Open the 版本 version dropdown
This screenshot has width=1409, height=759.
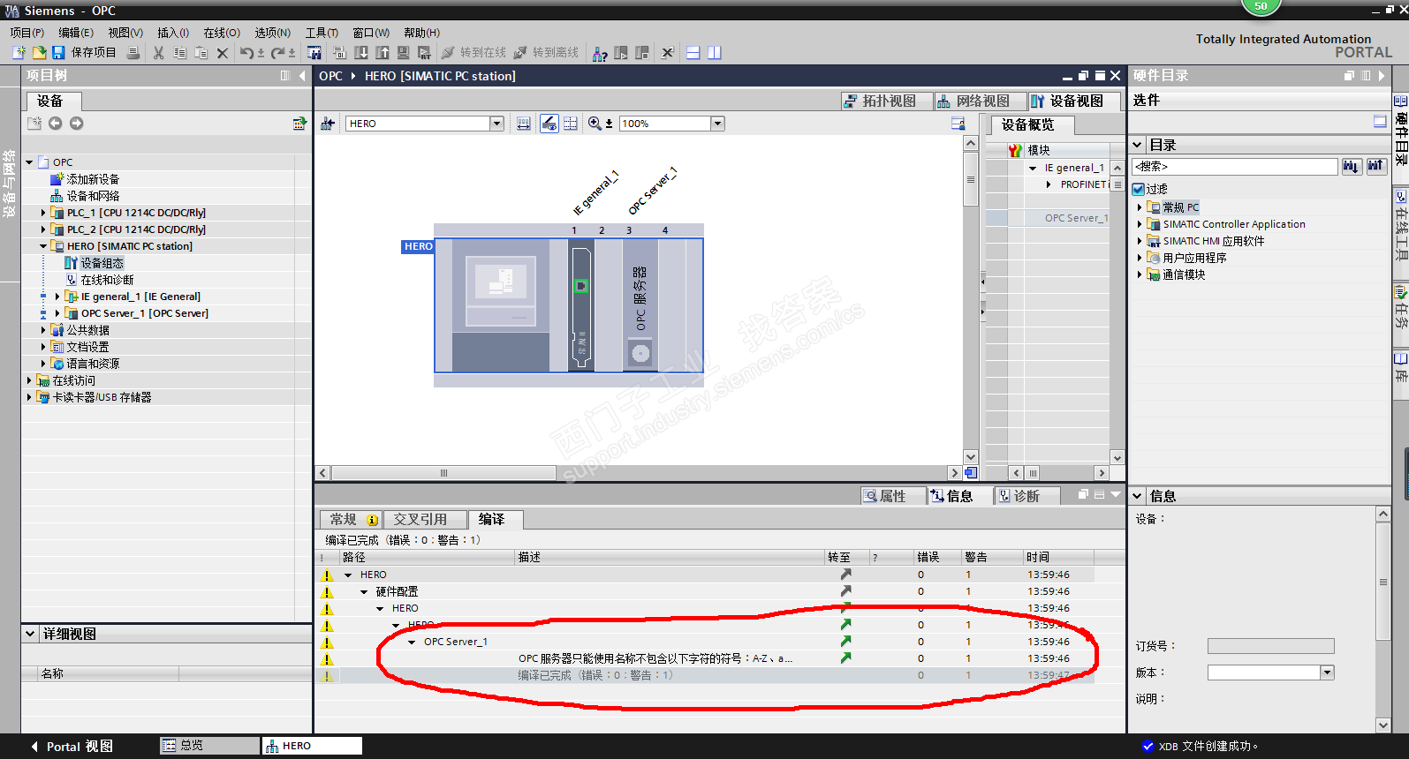pyautogui.click(x=1327, y=673)
